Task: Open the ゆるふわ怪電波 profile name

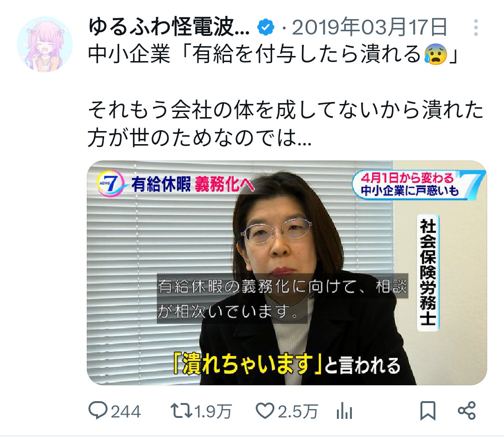Action: click(169, 27)
